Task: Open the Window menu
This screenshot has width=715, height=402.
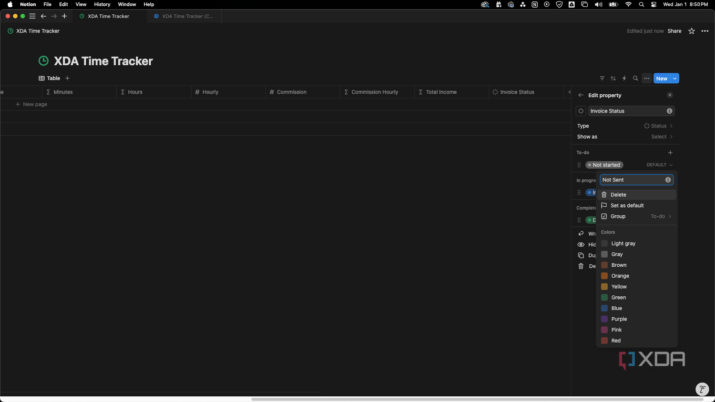Action: click(127, 4)
